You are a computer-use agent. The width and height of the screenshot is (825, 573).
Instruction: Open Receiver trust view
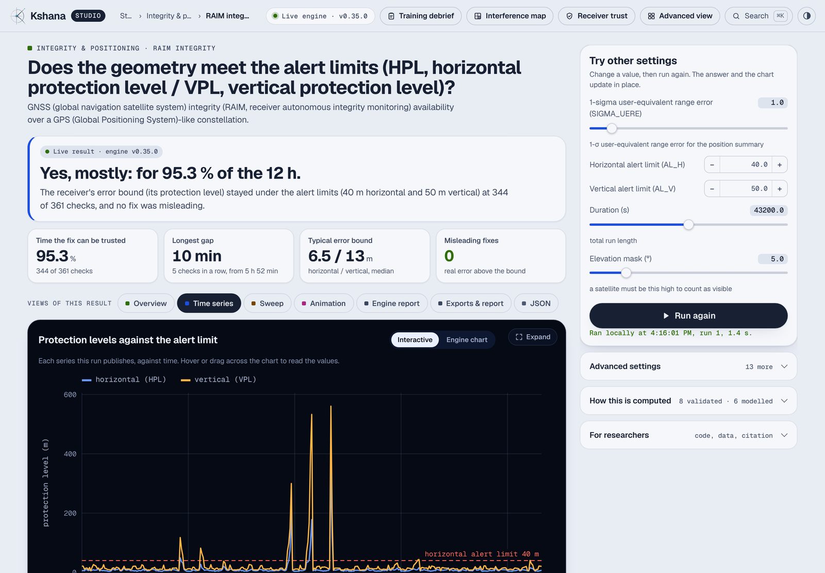[x=597, y=16]
